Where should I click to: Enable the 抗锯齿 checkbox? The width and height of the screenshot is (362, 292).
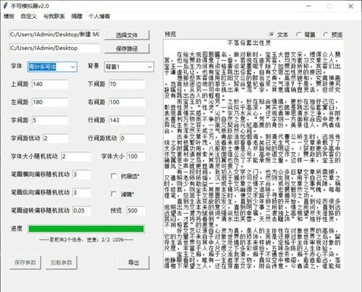coord(114,176)
